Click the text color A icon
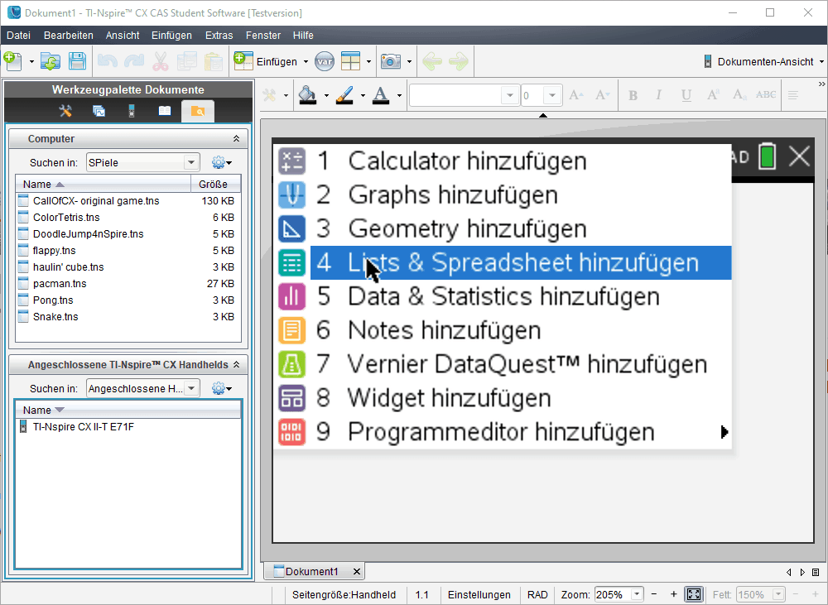Screen dimensions: 828x605 coord(381,95)
